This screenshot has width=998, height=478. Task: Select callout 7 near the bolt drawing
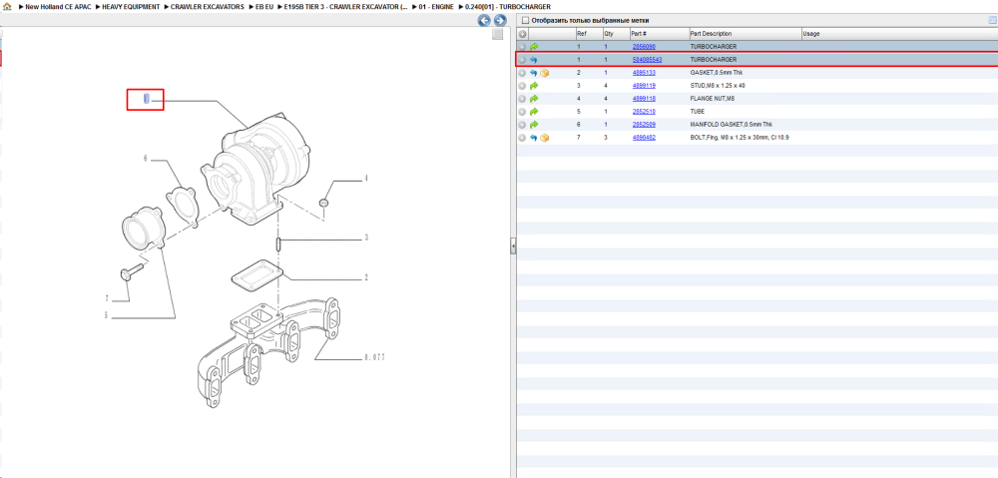tap(107, 298)
